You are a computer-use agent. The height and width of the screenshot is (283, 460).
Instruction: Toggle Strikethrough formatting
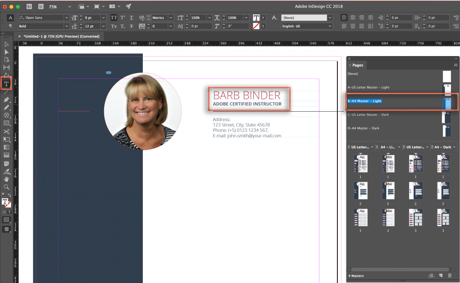131,26
